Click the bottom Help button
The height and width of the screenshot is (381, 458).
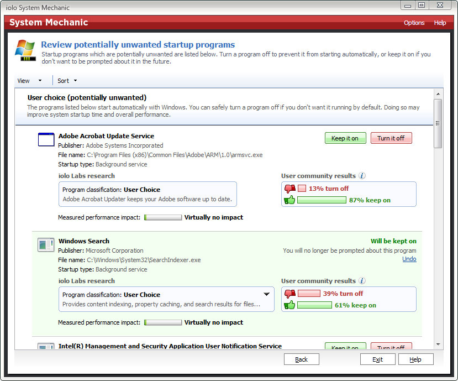415,359
